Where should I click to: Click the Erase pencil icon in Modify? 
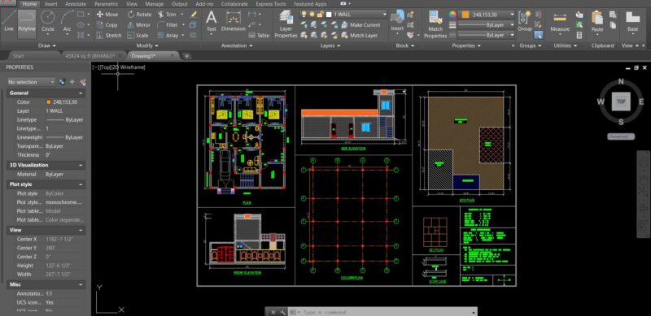tap(194, 14)
